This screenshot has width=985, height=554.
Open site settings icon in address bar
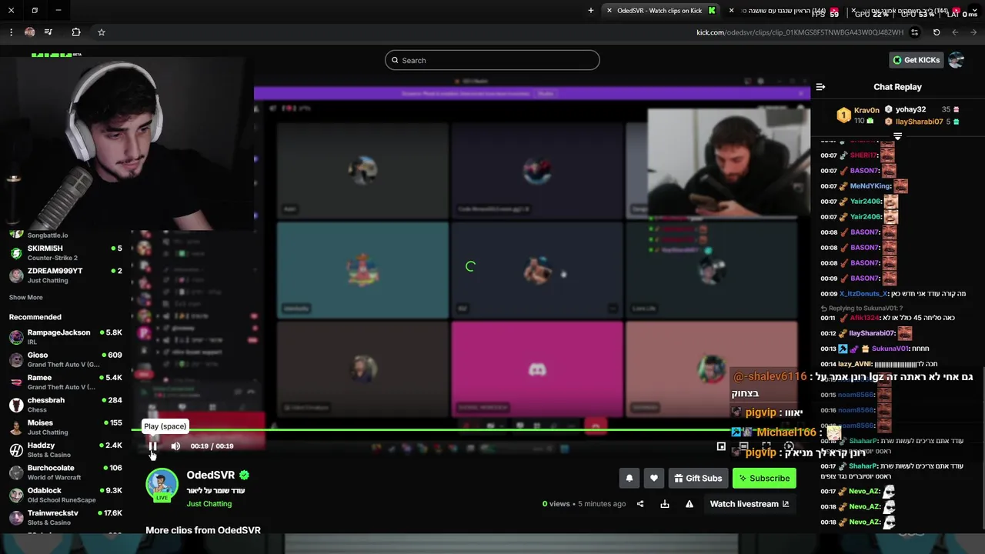(x=914, y=32)
